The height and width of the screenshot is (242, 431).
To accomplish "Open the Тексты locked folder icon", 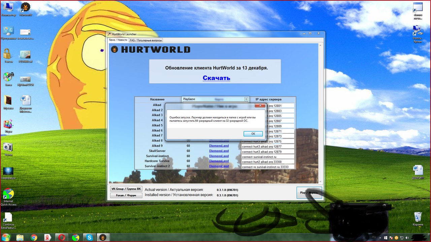I will coord(8,56).
